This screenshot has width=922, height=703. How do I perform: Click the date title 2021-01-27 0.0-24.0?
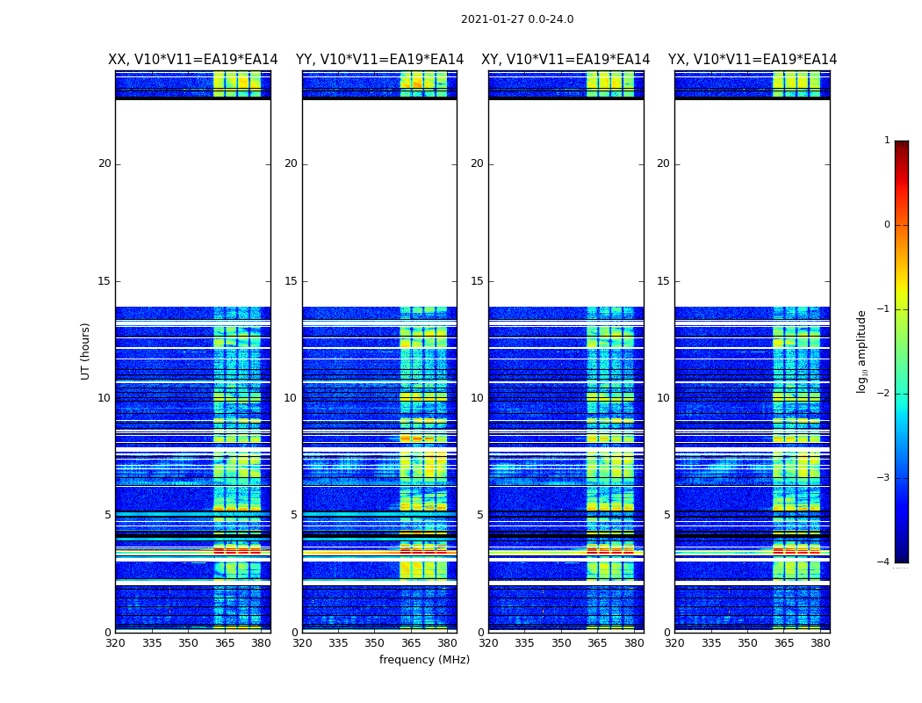[516, 19]
